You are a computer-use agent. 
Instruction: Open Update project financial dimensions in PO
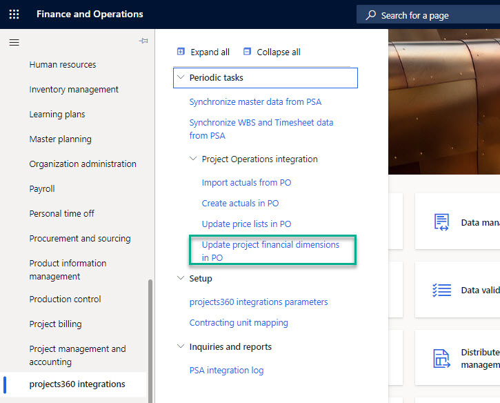coord(270,251)
